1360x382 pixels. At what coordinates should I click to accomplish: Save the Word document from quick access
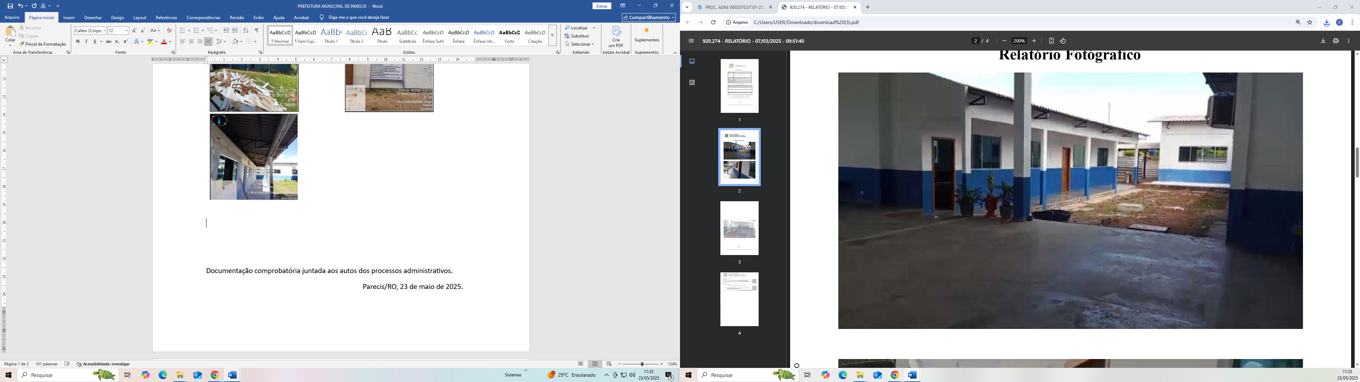click(10, 6)
